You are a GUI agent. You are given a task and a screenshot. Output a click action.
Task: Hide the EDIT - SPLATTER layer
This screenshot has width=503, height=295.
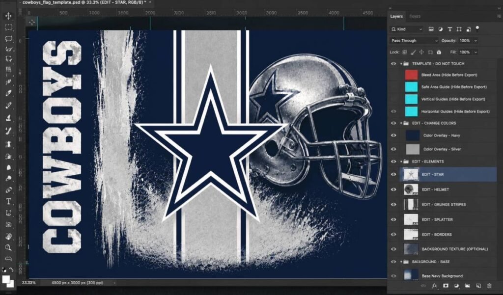(x=393, y=219)
